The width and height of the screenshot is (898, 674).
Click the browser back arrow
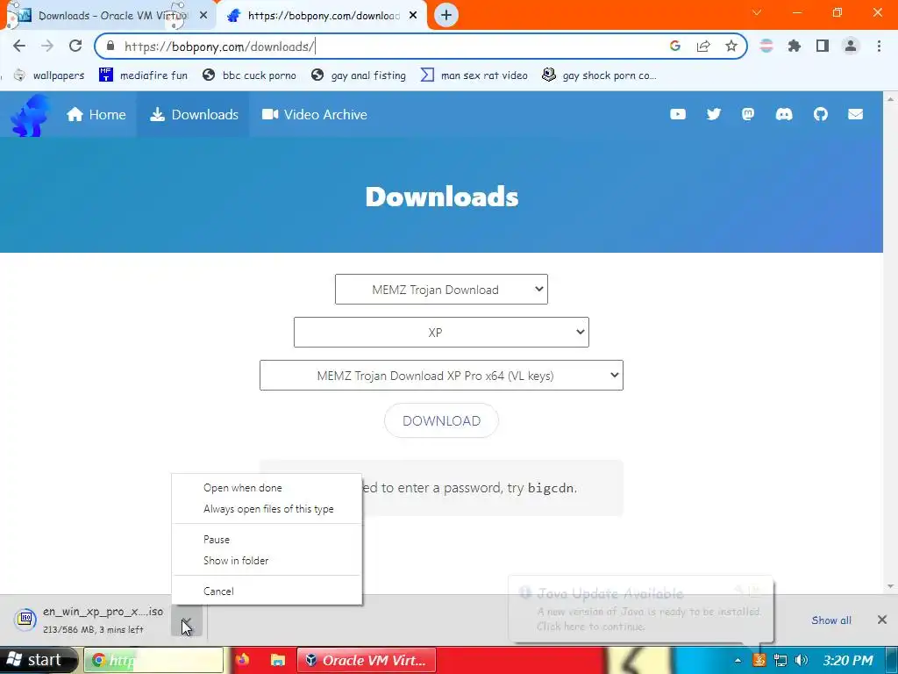coord(19,46)
